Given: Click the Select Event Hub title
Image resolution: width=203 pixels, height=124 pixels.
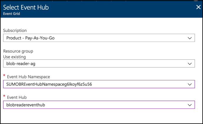Looking at the screenshot, I should 26,7.
